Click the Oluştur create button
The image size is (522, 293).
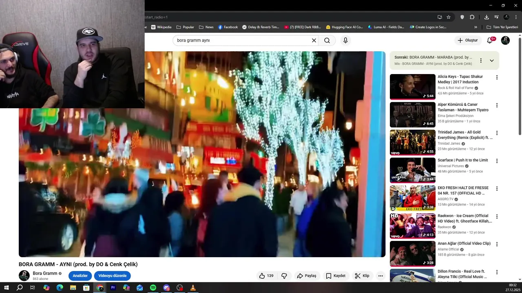[467, 40]
